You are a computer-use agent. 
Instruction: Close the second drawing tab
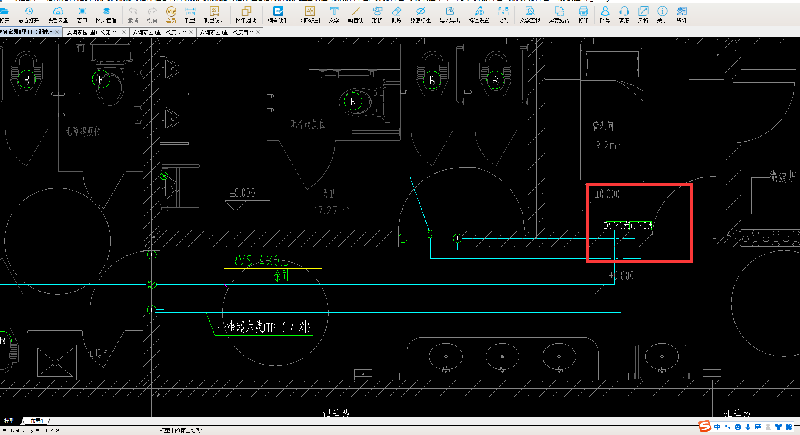click(x=124, y=32)
